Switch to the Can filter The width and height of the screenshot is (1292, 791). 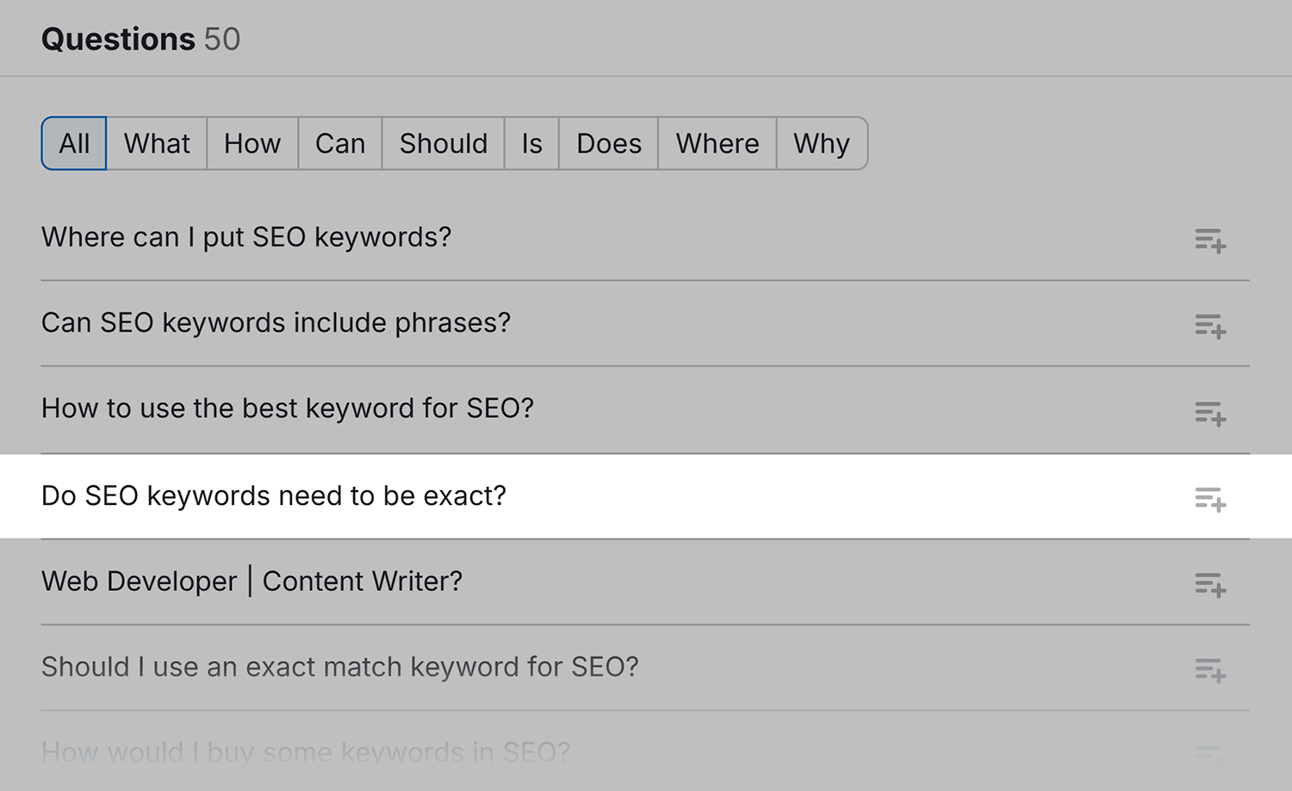pyautogui.click(x=340, y=143)
